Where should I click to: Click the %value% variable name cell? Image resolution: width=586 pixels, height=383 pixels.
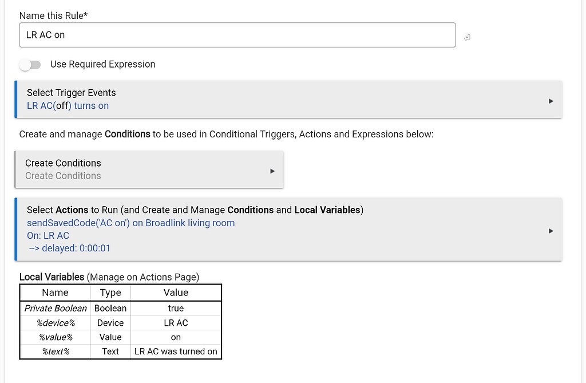pos(56,337)
